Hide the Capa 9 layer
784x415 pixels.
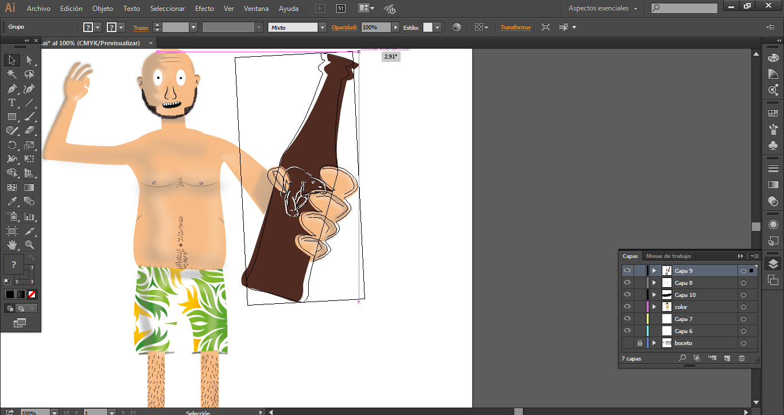(x=627, y=271)
